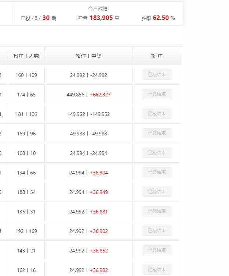This screenshot has height=276, width=229.
Task: Click the 今日战绩 heading
Action: click(98, 8)
